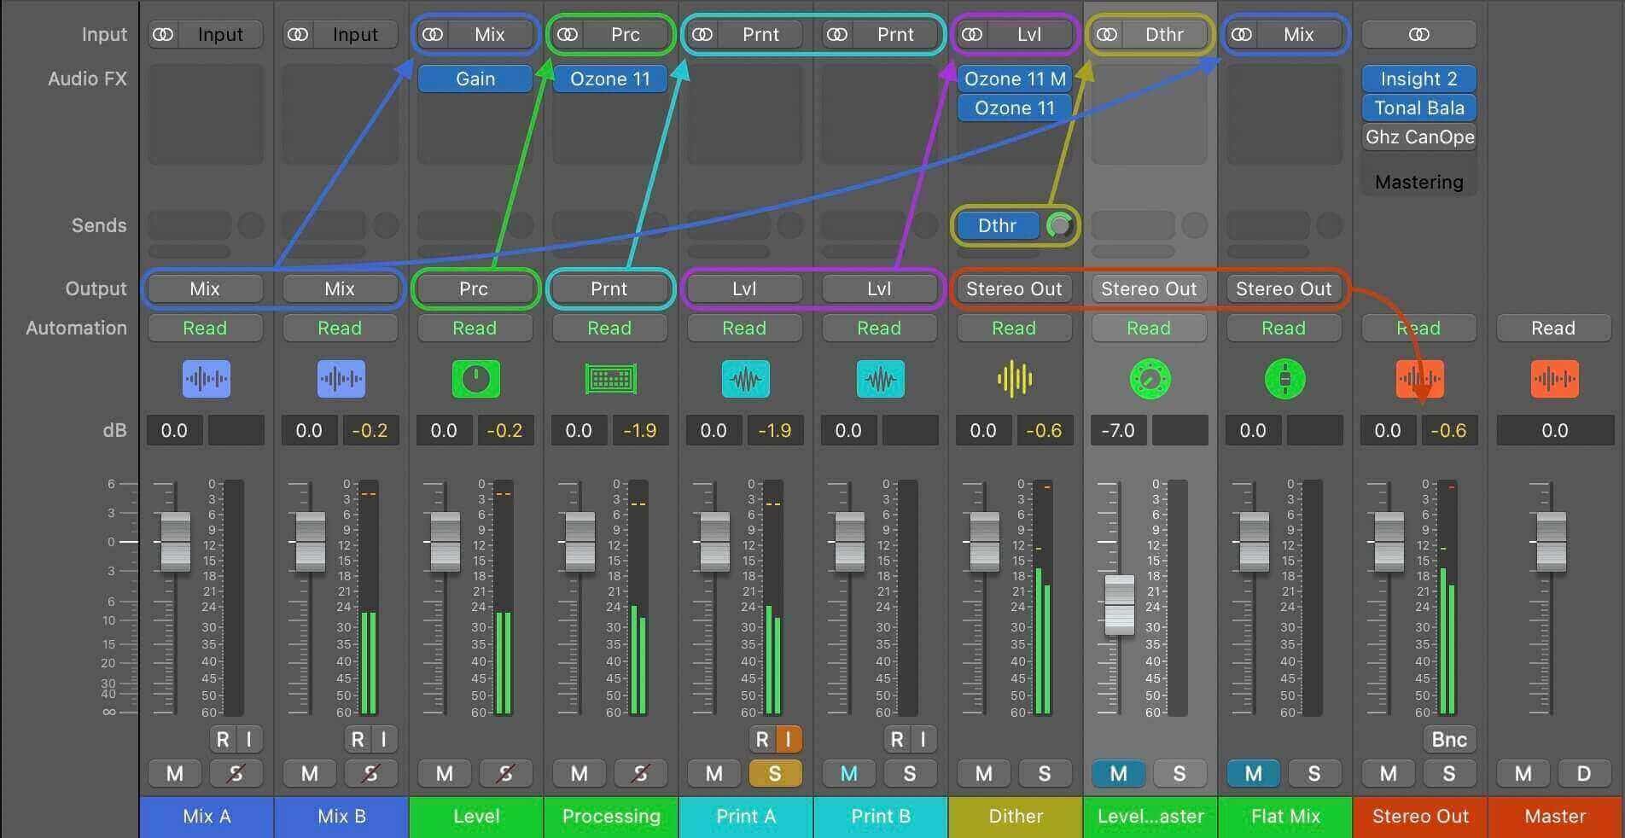Click stereo format icon on Processing channel input
Screen dimensions: 1625x838
click(568, 35)
